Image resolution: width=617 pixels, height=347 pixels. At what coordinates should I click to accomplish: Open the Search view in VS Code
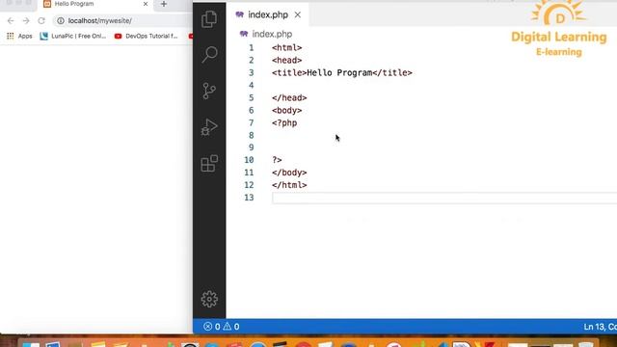[x=209, y=54]
